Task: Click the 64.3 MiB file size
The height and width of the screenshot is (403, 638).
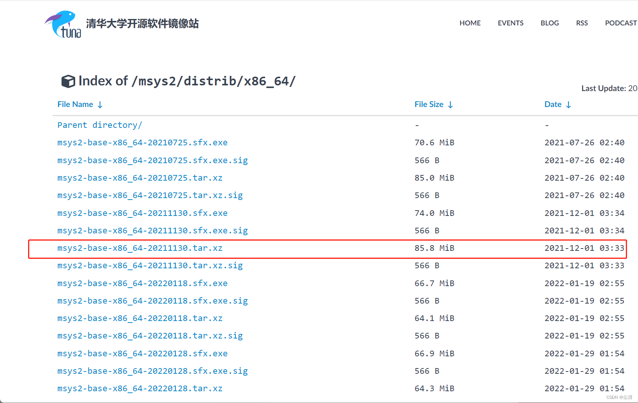Action: pos(434,389)
